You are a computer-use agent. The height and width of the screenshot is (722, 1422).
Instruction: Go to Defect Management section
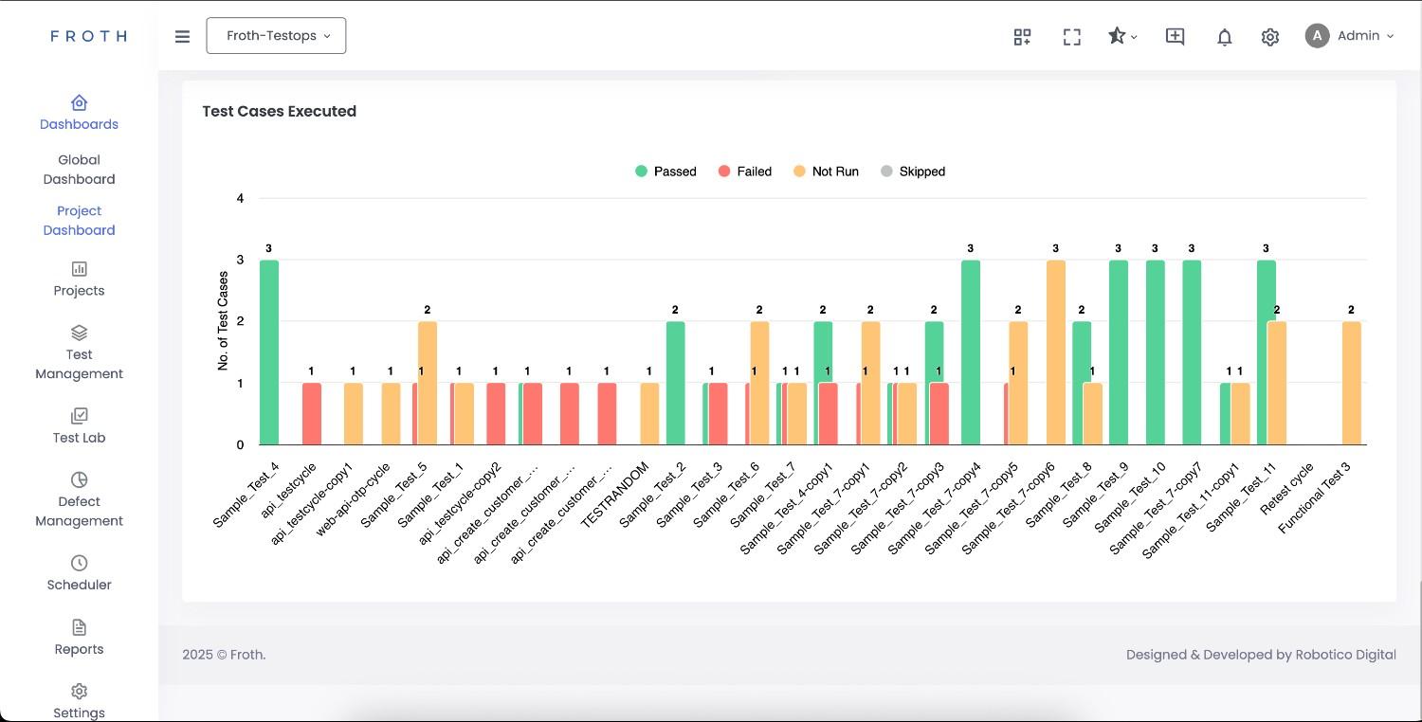tap(79, 499)
